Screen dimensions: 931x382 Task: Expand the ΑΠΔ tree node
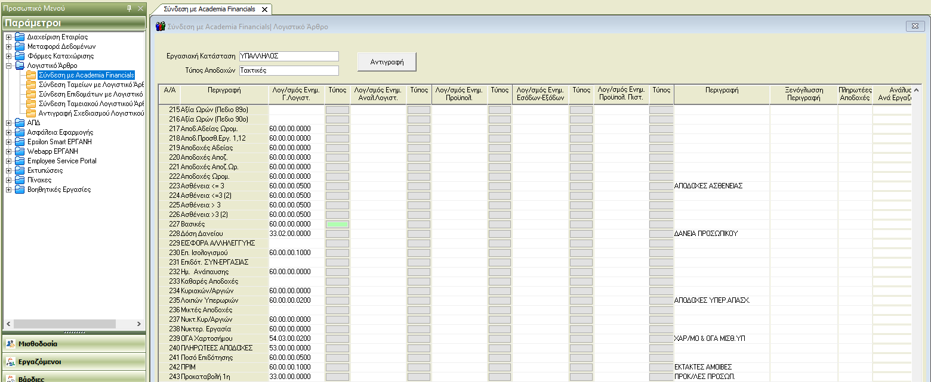click(8, 123)
